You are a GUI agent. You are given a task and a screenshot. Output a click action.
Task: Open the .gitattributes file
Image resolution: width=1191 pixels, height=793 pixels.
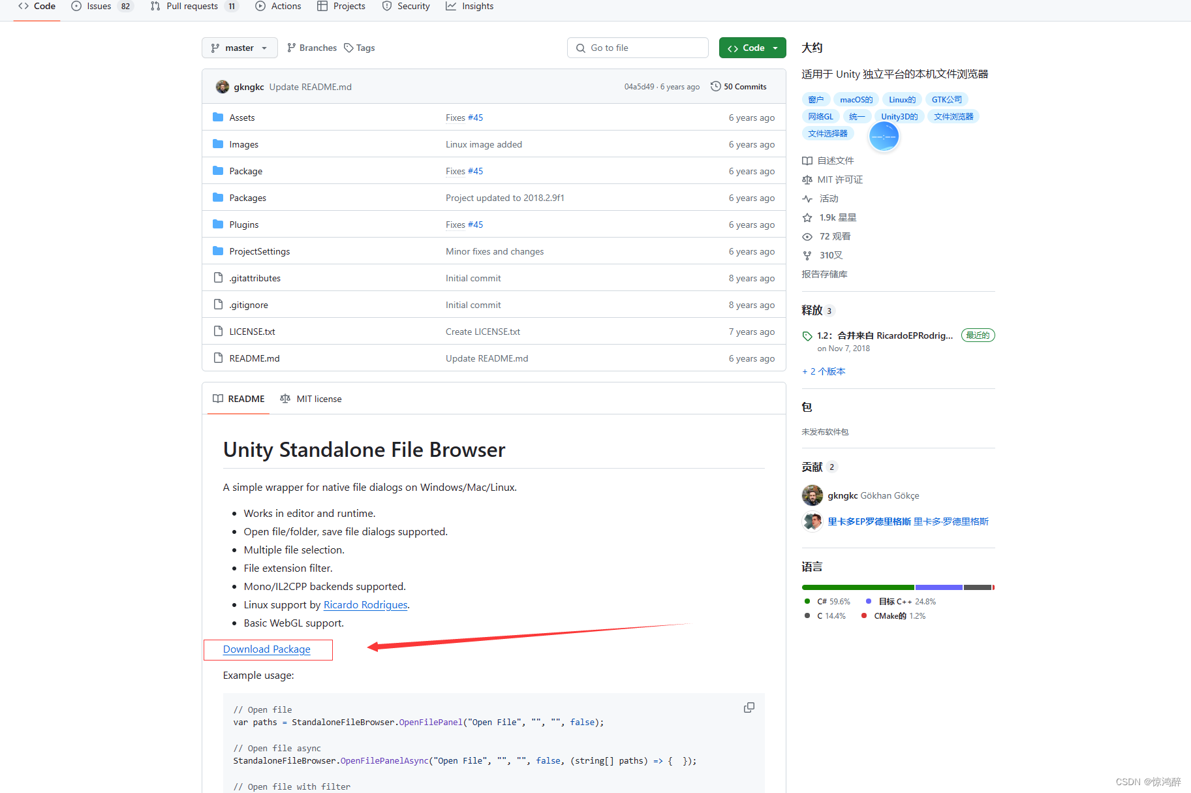pos(255,278)
